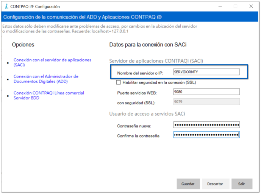This screenshot has width=261, height=194.
Task: Click the Puerto servicios WEB label
Action: pyautogui.click(x=137, y=93)
